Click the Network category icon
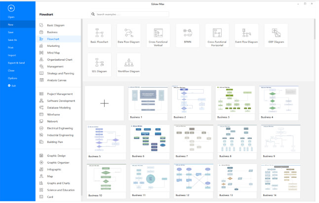 [x=41, y=121]
